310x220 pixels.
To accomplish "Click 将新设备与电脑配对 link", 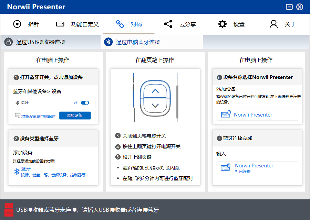I will pyautogui.click(x=38, y=117).
